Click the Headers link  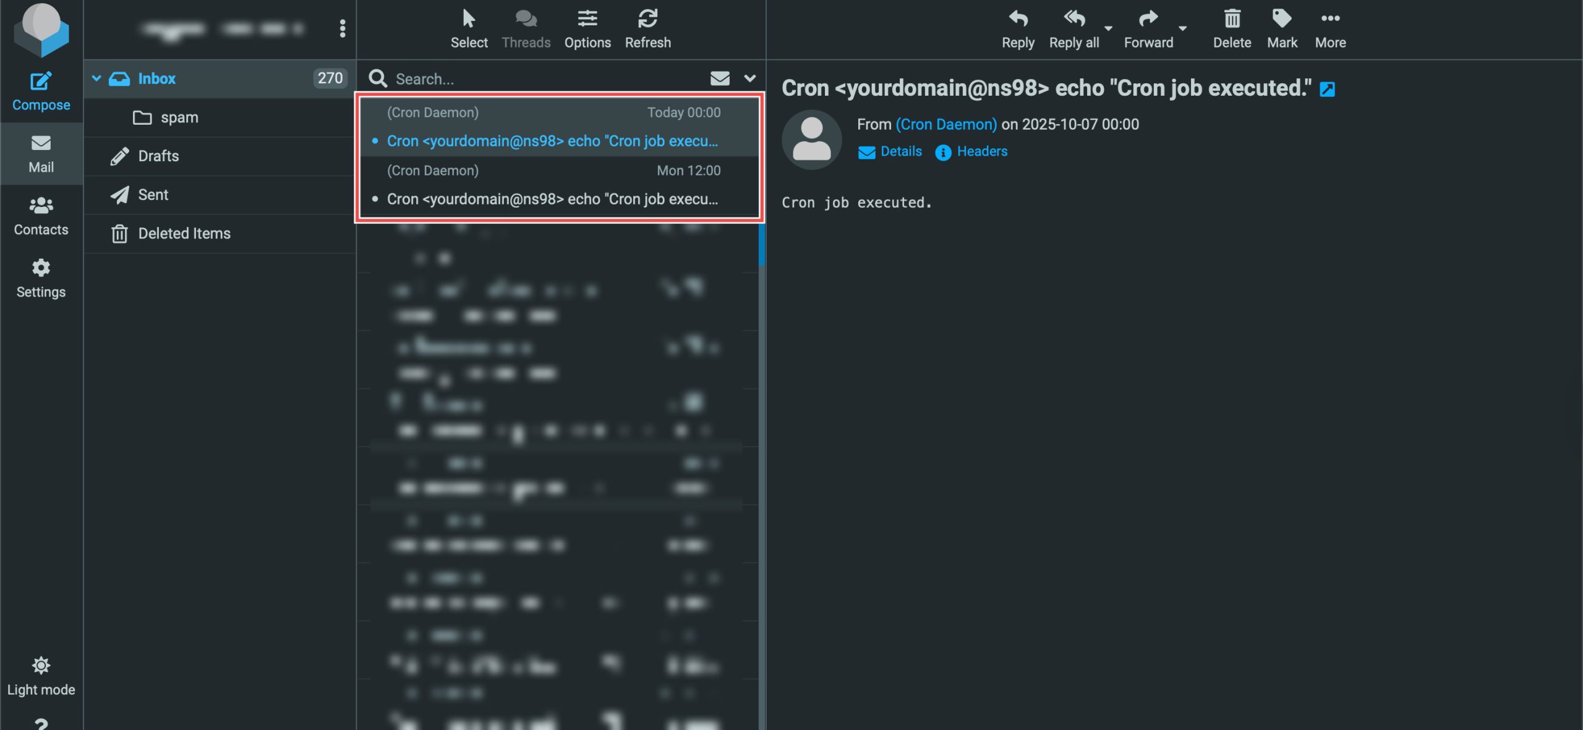click(x=981, y=151)
